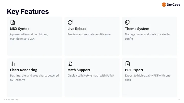Click the MDX Syntax file-code icon

pos(13,22)
